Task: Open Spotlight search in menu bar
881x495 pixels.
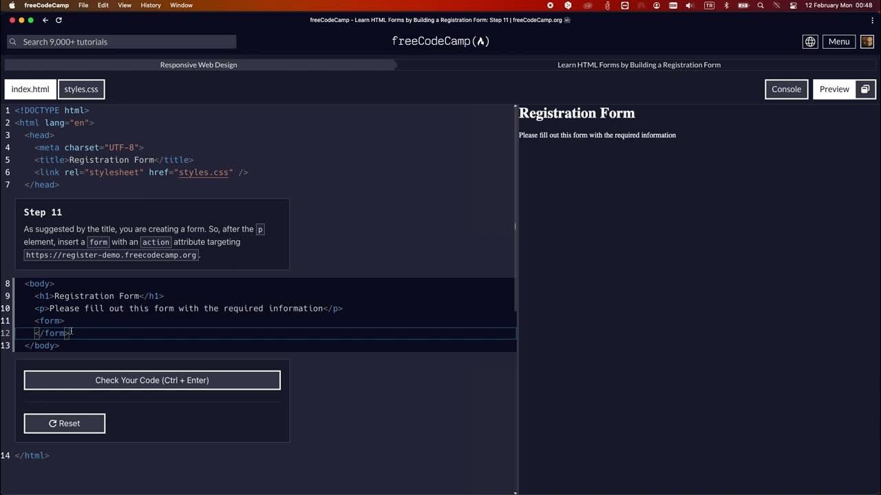Action: (761, 5)
